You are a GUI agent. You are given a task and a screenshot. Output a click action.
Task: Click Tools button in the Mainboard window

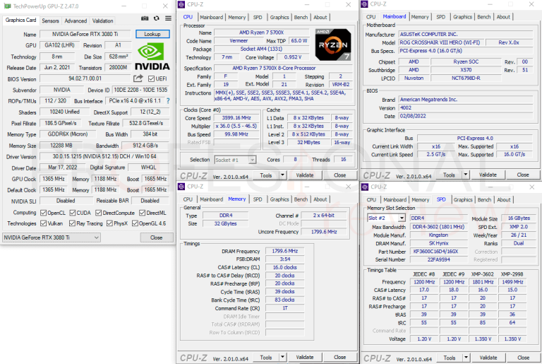pyautogui.click(x=449, y=175)
